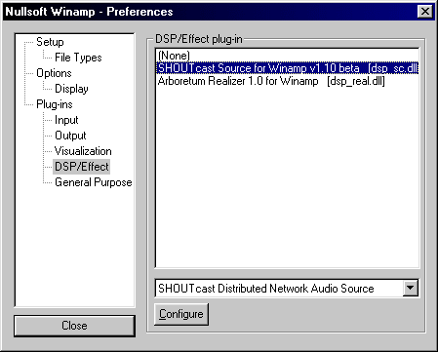Open General Purpose plug-ins page
438x352 pixels.
pos(94,182)
